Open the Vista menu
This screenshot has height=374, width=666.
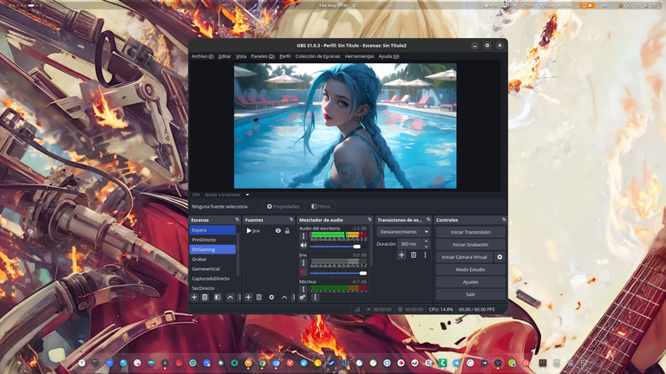click(241, 56)
